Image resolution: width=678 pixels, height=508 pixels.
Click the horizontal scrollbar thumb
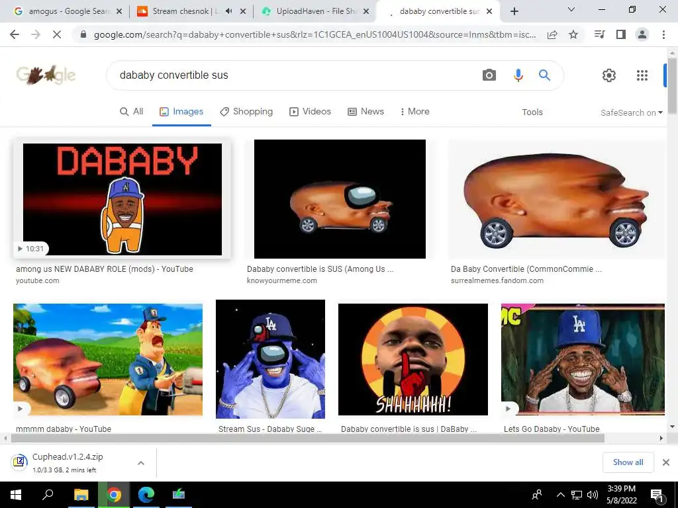tap(307, 439)
